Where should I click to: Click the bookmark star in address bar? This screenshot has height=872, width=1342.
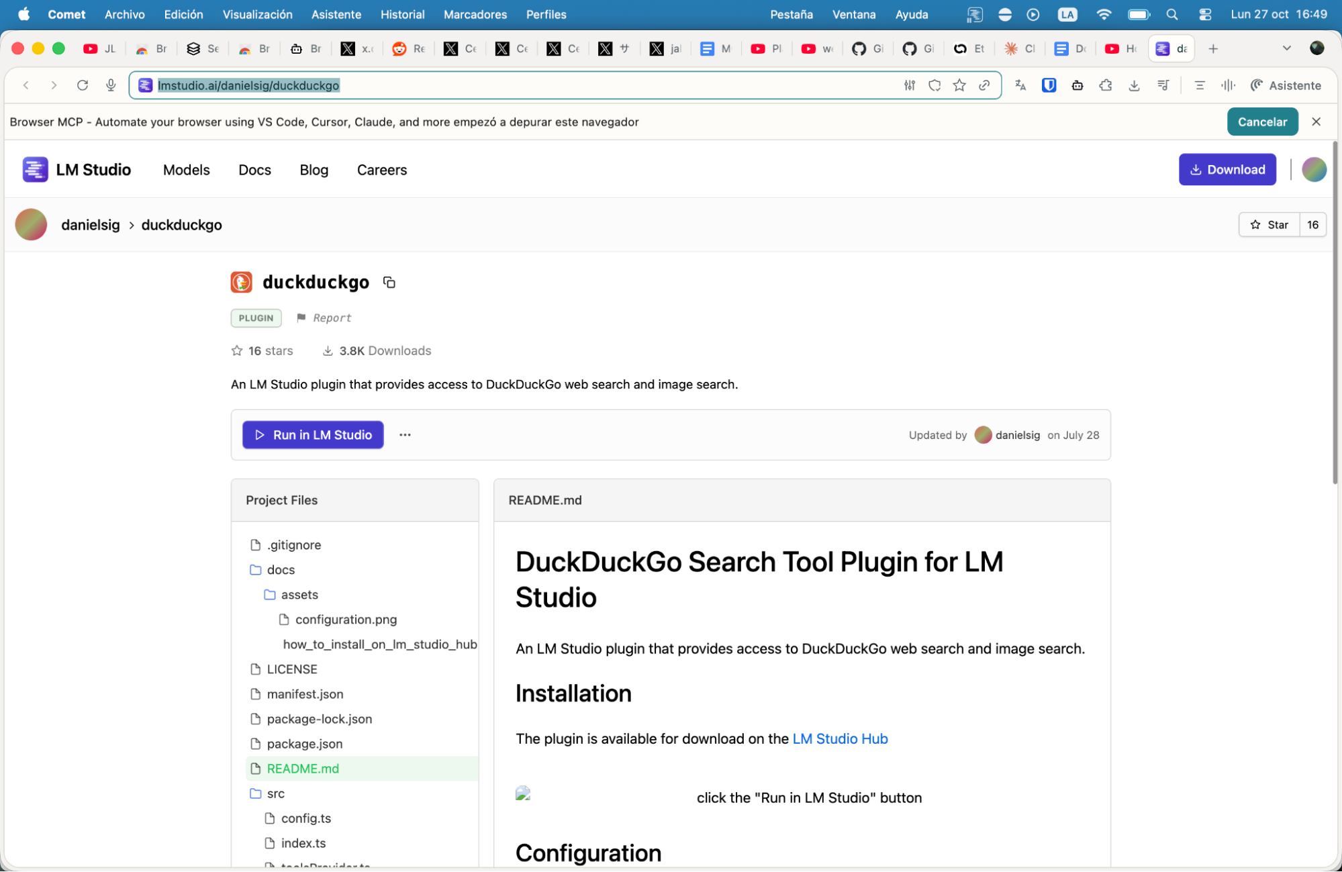[959, 85]
